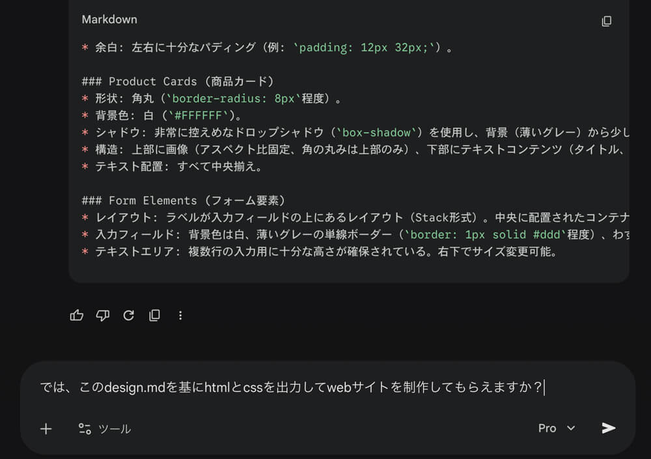Give the response a thumbs down
The height and width of the screenshot is (459, 651).
point(102,316)
